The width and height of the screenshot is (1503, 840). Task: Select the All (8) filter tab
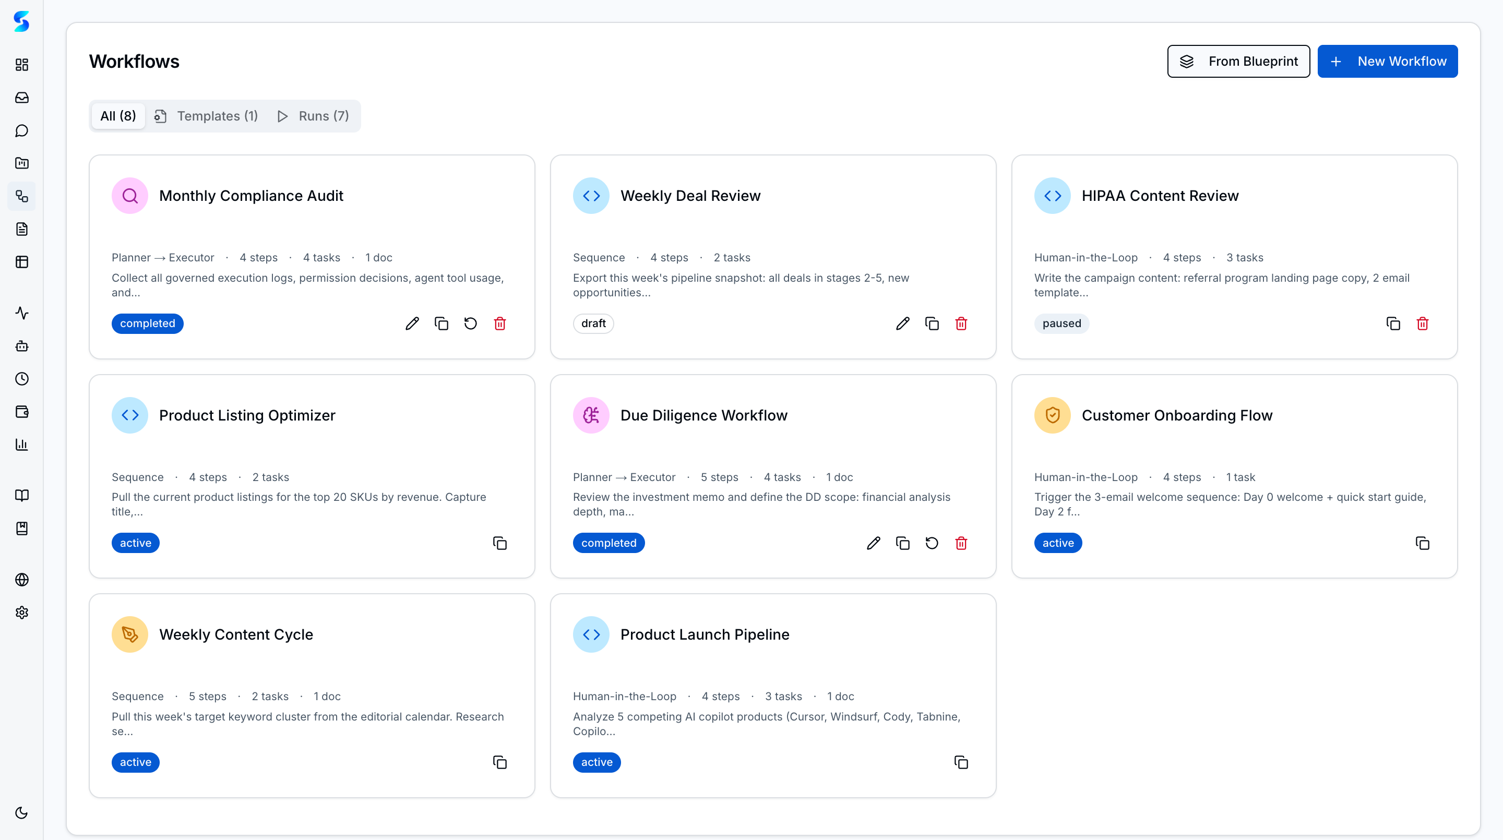tap(118, 116)
